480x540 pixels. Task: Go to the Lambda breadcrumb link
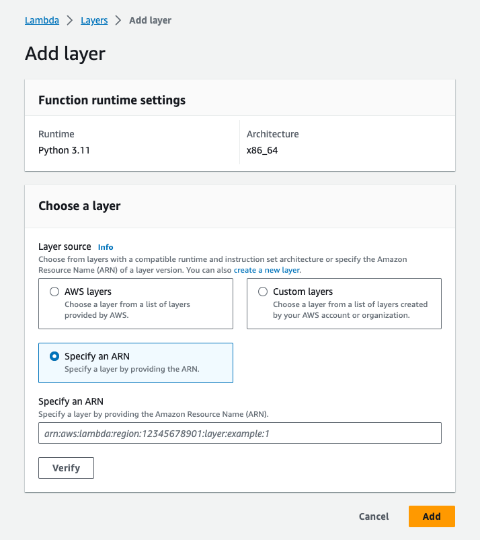pos(42,21)
